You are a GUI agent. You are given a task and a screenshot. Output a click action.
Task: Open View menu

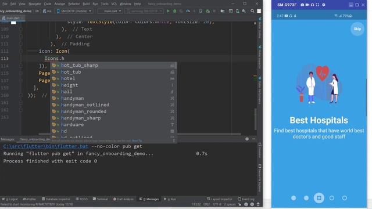tap(22, 4)
